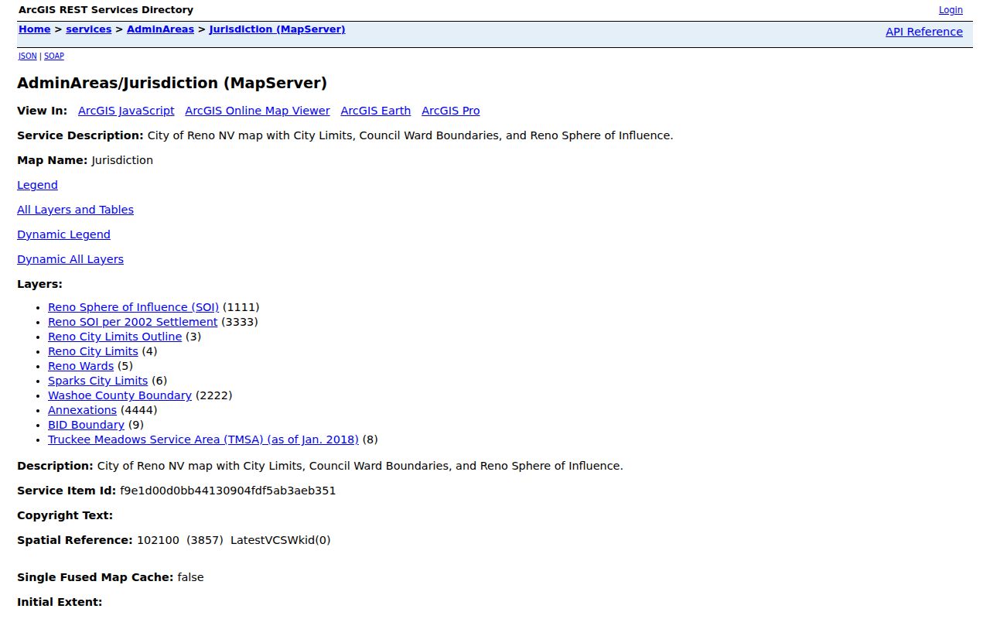This screenshot has width=990, height=619.
Task: Click the Map Name value 'Jurisdiction'
Action: coord(122,160)
